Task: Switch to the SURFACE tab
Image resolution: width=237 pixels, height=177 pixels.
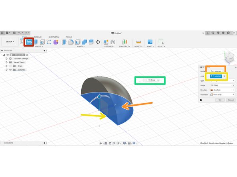Action: click(38, 37)
